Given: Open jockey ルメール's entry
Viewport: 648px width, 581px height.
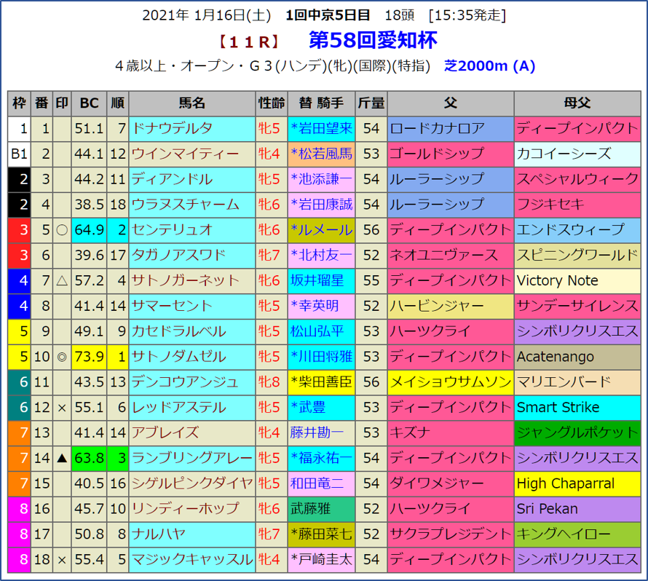Looking at the screenshot, I should click(x=320, y=230).
